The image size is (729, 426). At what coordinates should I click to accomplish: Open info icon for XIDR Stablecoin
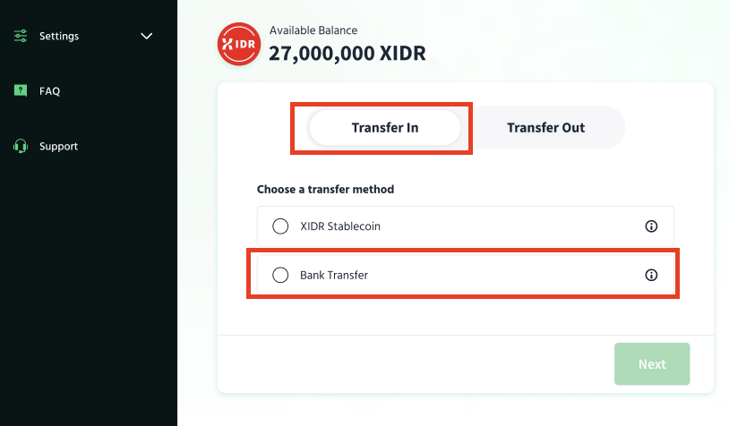click(651, 226)
